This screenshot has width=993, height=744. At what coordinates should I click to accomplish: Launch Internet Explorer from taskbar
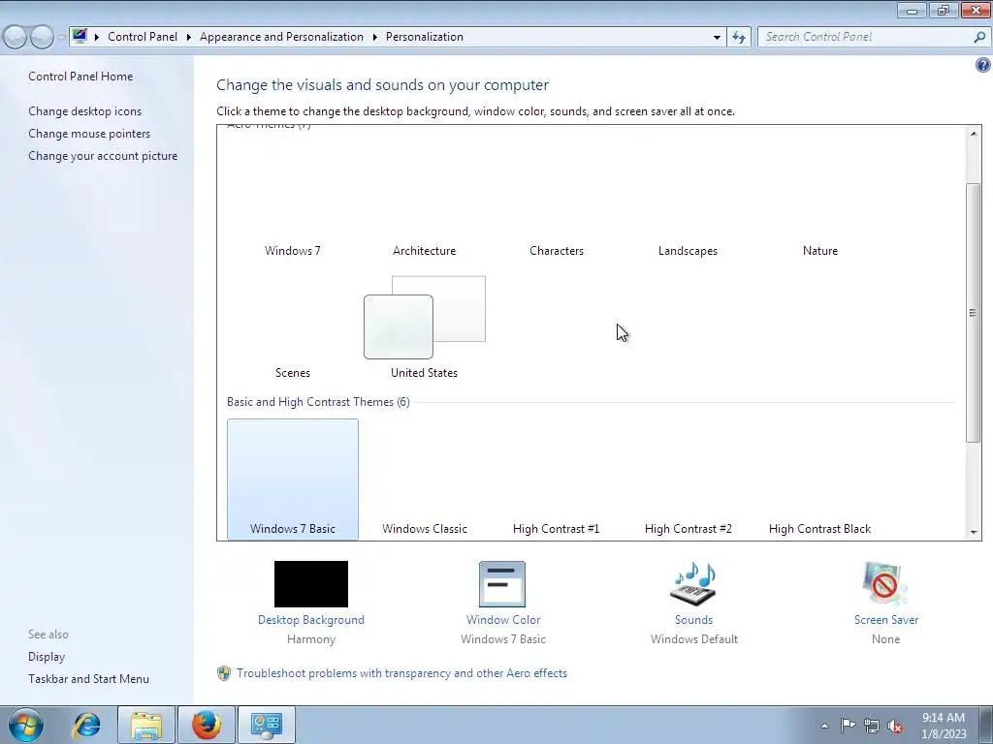click(x=86, y=725)
